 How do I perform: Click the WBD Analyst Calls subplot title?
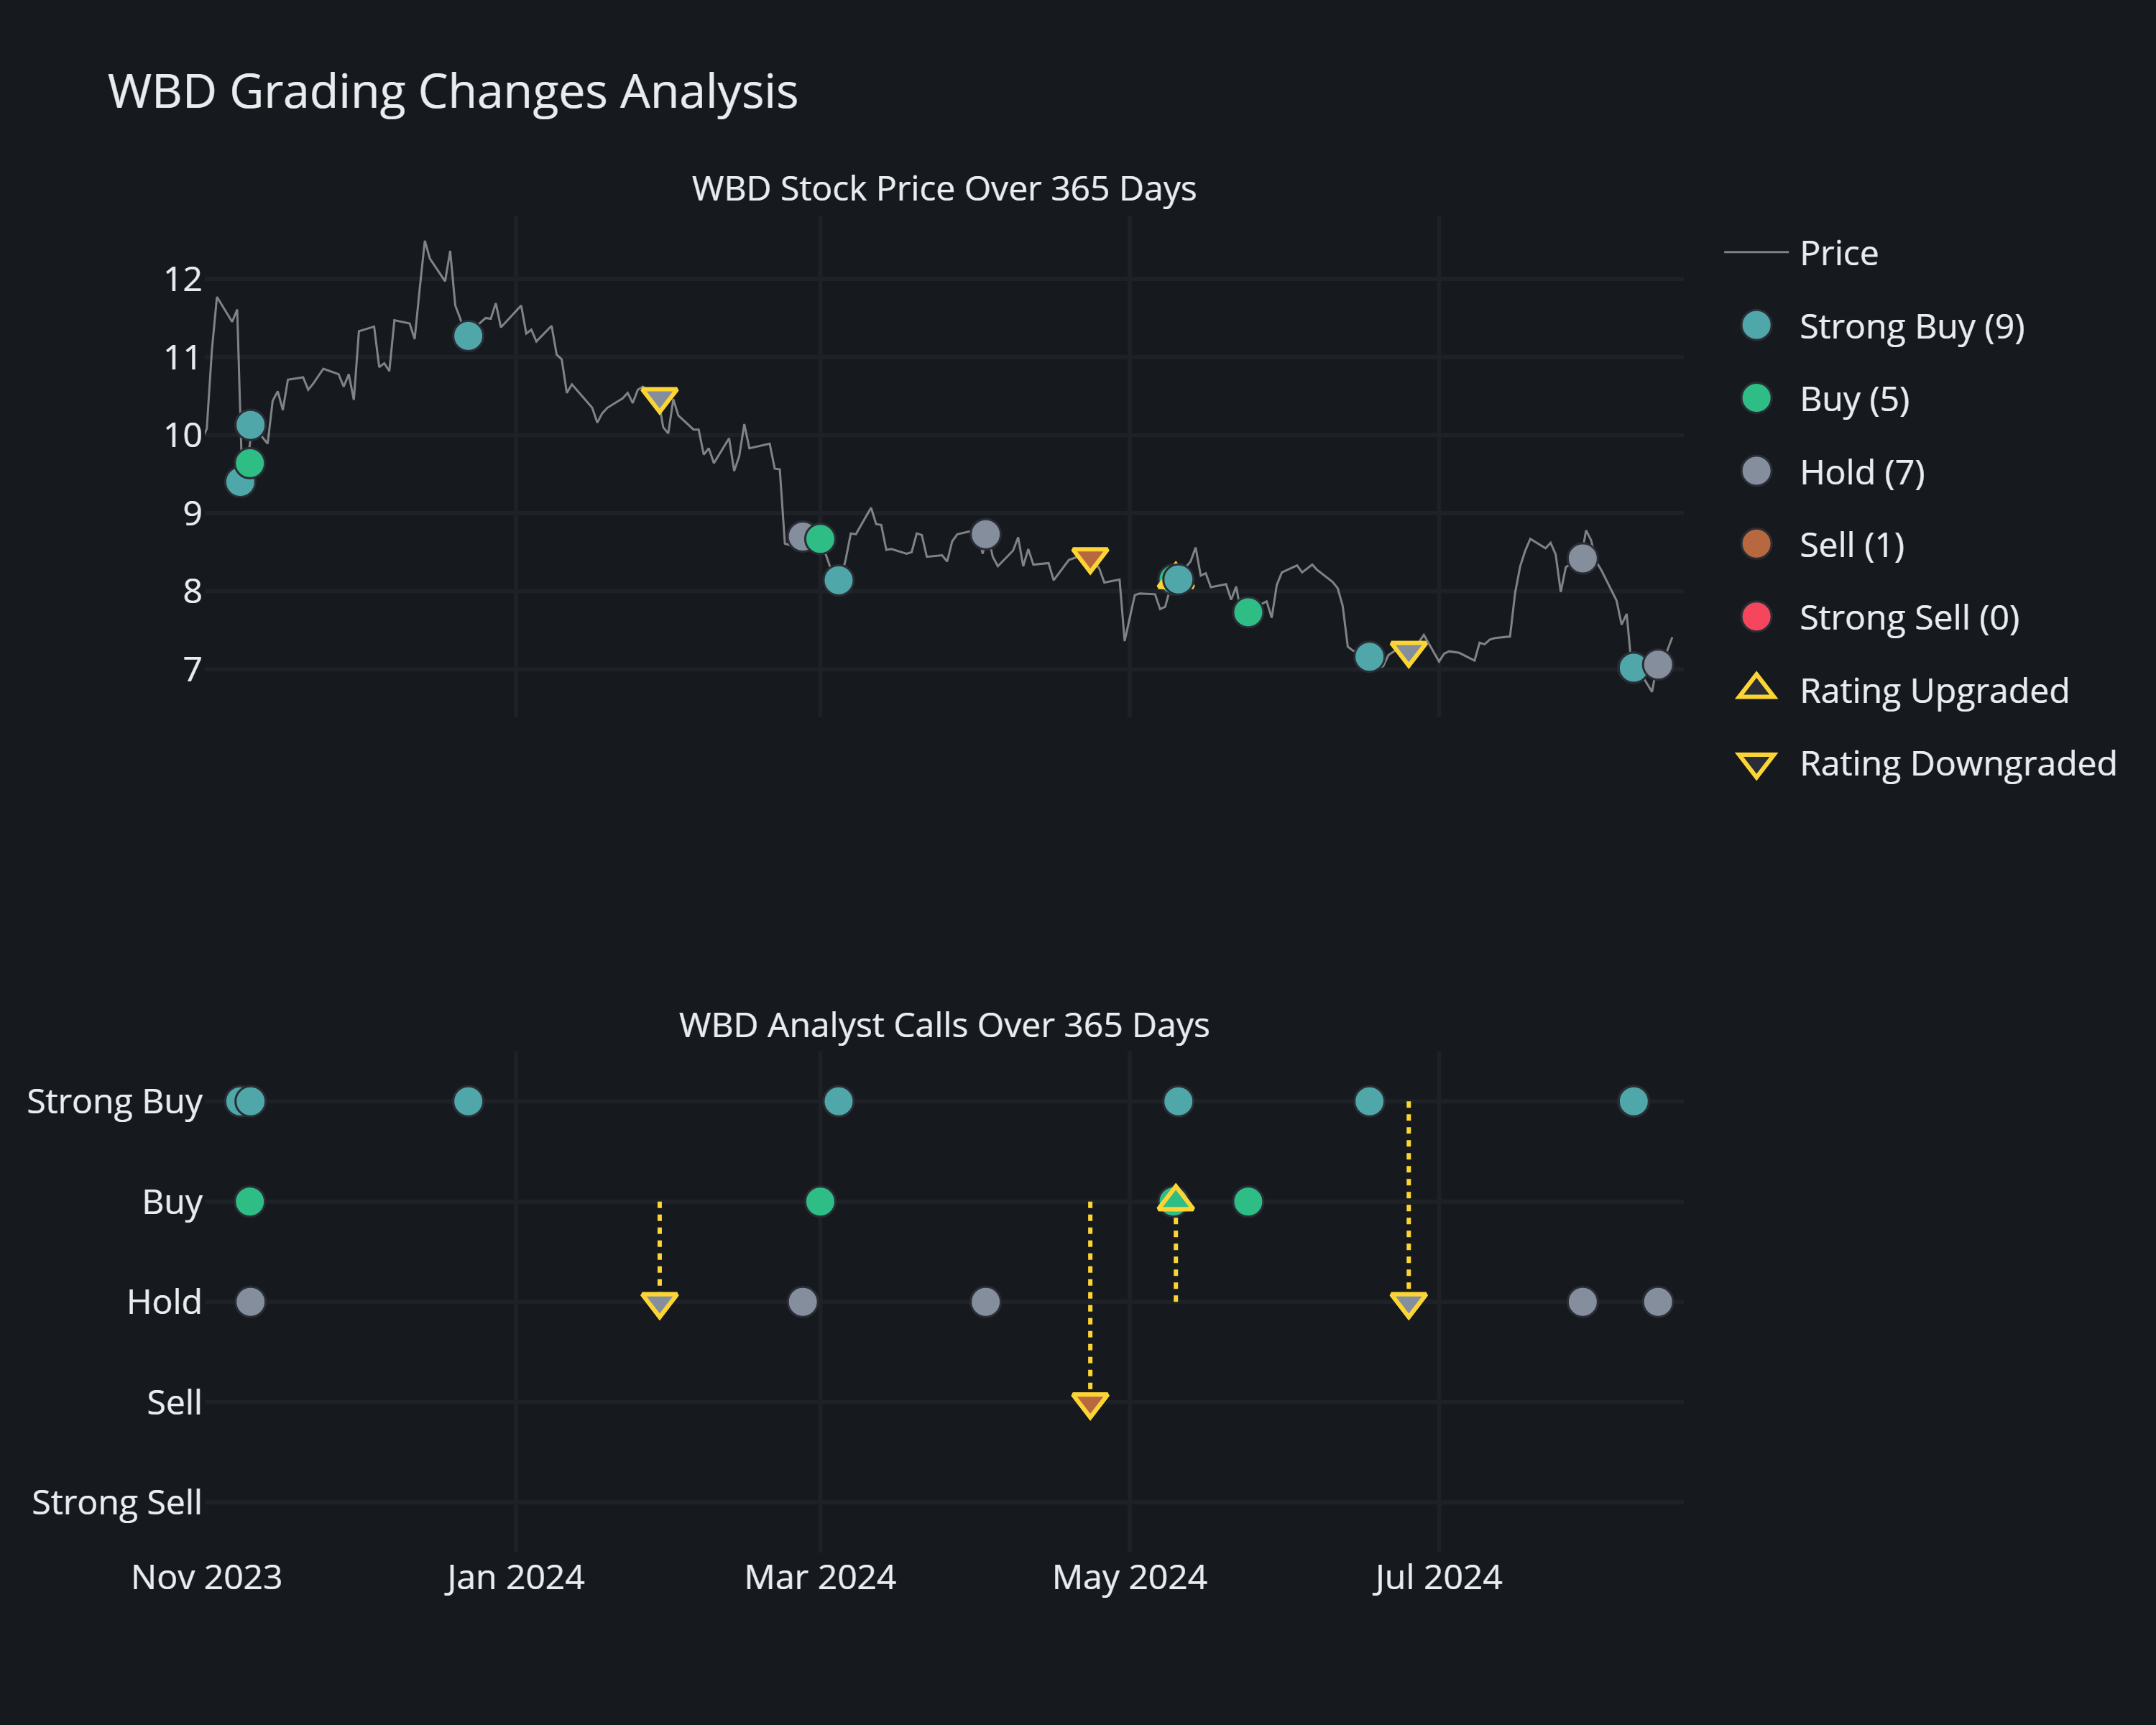943,1025
